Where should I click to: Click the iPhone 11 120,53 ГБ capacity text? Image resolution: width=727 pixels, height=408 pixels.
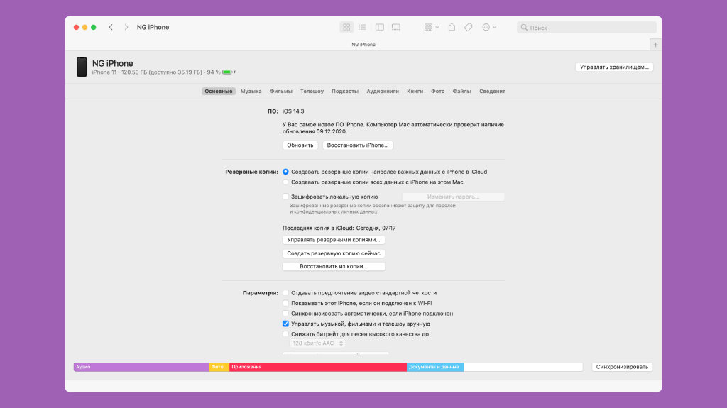pyautogui.click(x=147, y=72)
